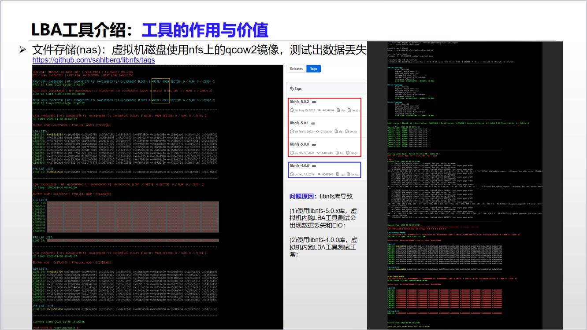587x330 pixels.
Task: Click the 文件存储(nas) bullet text
Action: coord(199,49)
